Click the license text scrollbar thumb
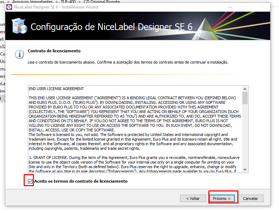279x213 pixels. [245, 98]
